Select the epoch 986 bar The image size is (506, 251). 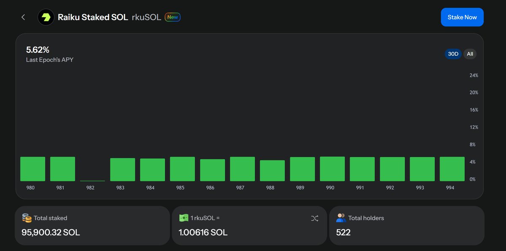tap(212, 170)
